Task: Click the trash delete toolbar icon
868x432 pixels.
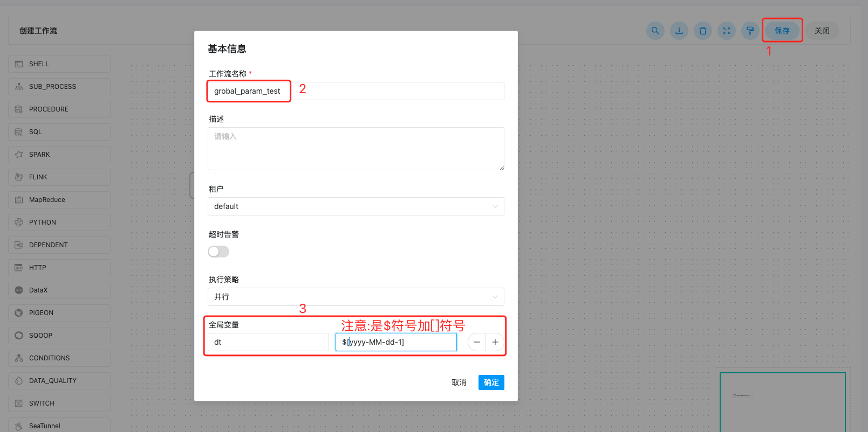Action: 703,31
